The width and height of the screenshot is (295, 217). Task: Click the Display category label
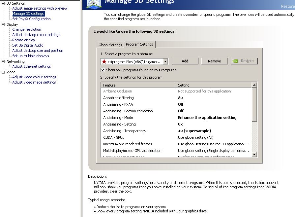(12, 24)
